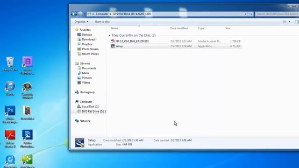Open the Pictures library

[87, 78]
